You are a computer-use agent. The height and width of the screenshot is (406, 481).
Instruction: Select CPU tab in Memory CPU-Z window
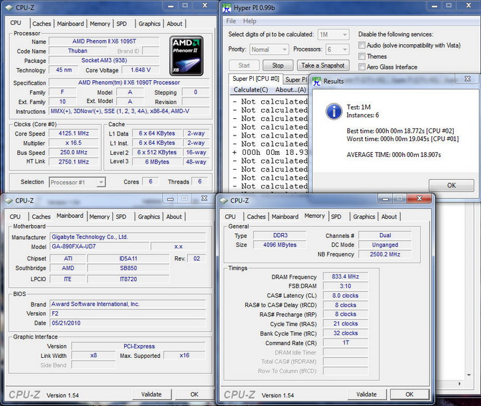pyautogui.click(x=230, y=216)
